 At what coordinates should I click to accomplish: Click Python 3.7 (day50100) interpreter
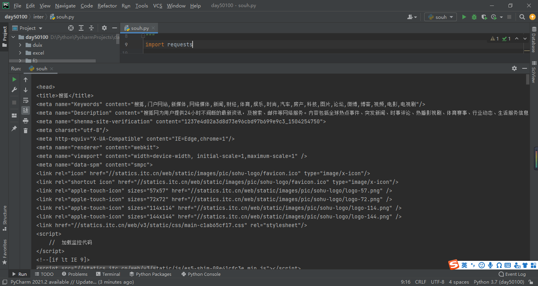click(x=499, y=282)
